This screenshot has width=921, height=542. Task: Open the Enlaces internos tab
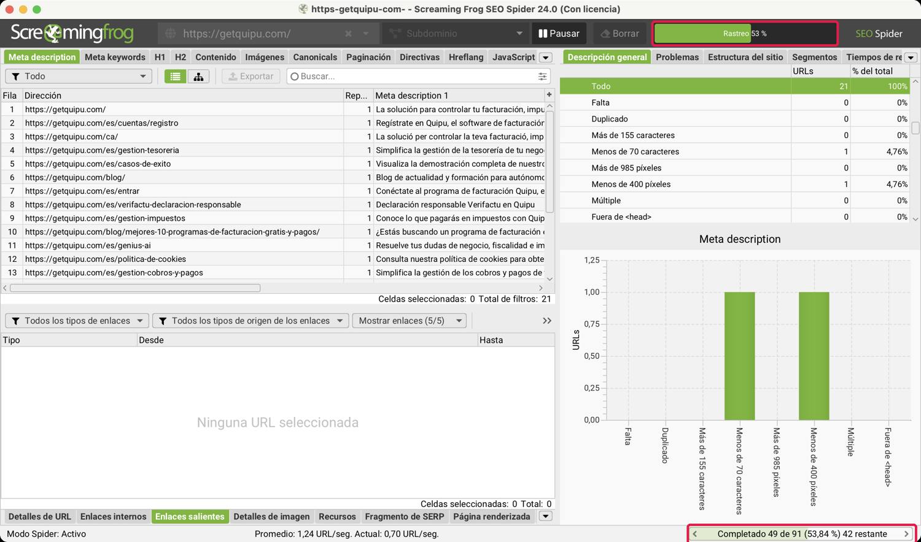tap(113, 516)
